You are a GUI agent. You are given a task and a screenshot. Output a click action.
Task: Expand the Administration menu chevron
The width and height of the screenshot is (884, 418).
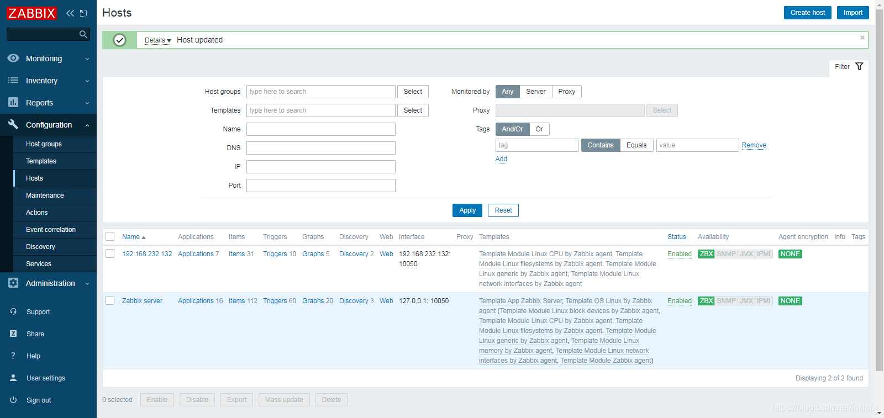pyautogui.click(x=87, y=284)
